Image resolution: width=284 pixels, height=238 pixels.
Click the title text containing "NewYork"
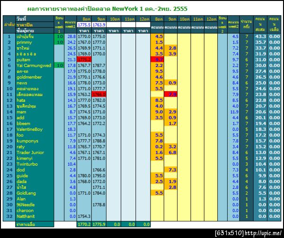point(107,8)
